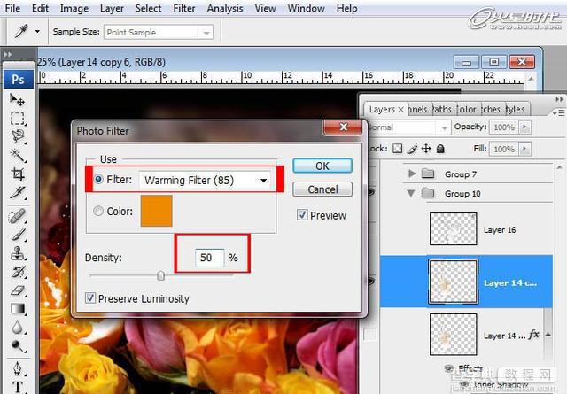567x394 pixels.
Task: Toggle lock position icon
Action: pyautogui.click(x=426, y=149)
